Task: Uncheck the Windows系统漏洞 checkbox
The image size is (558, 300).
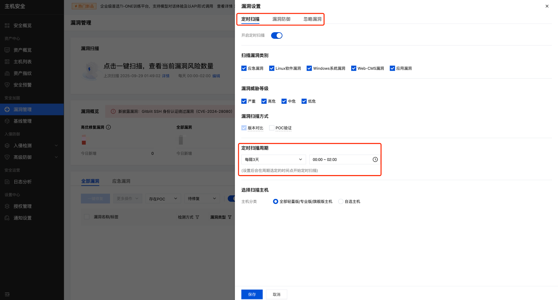Action: coord(309,68)
